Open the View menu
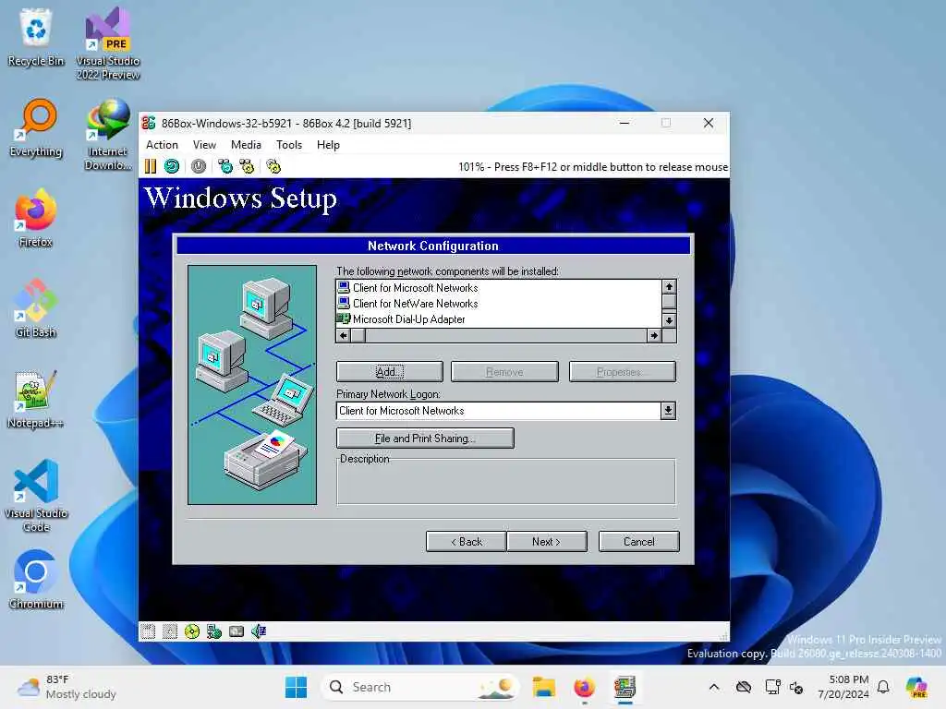Screen dimensions: 946x709 (x=204, y=145)
